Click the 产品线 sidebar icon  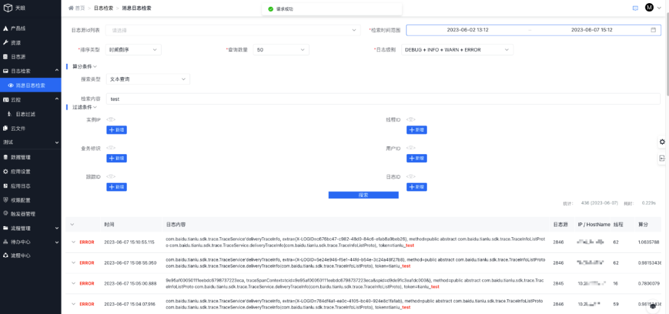click(x=6, y=28)
